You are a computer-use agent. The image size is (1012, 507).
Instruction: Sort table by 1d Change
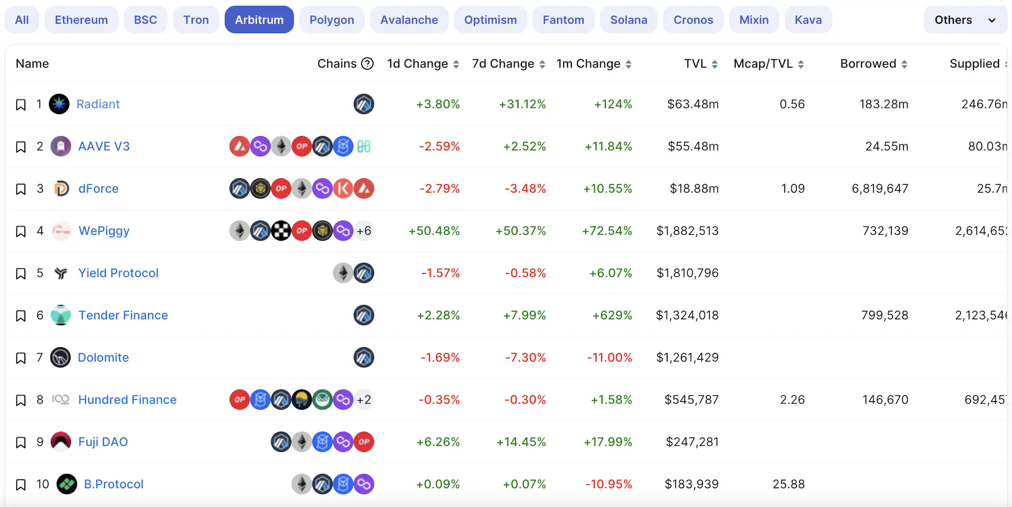pyautogui.click(x=424, y=64)
